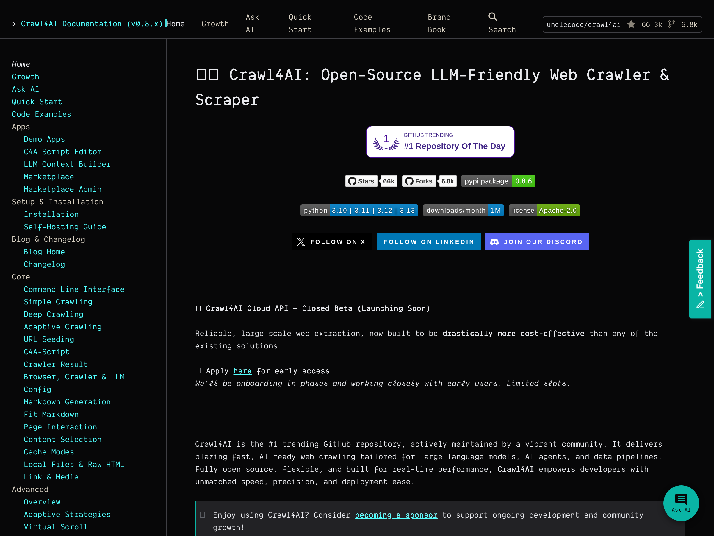Open Browser, Crawler & LLM Config link
Screen dimensions: 714x536
click(74, 383)
